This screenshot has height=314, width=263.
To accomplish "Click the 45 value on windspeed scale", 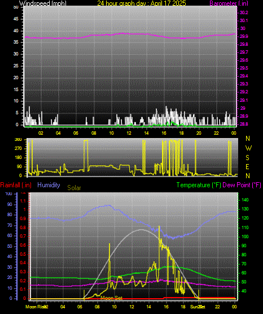I will pos(16,19).
